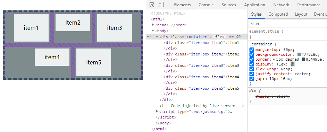Click the three-dot menu beside container div
The image size is (327, 132).
[x=149, y=37]
